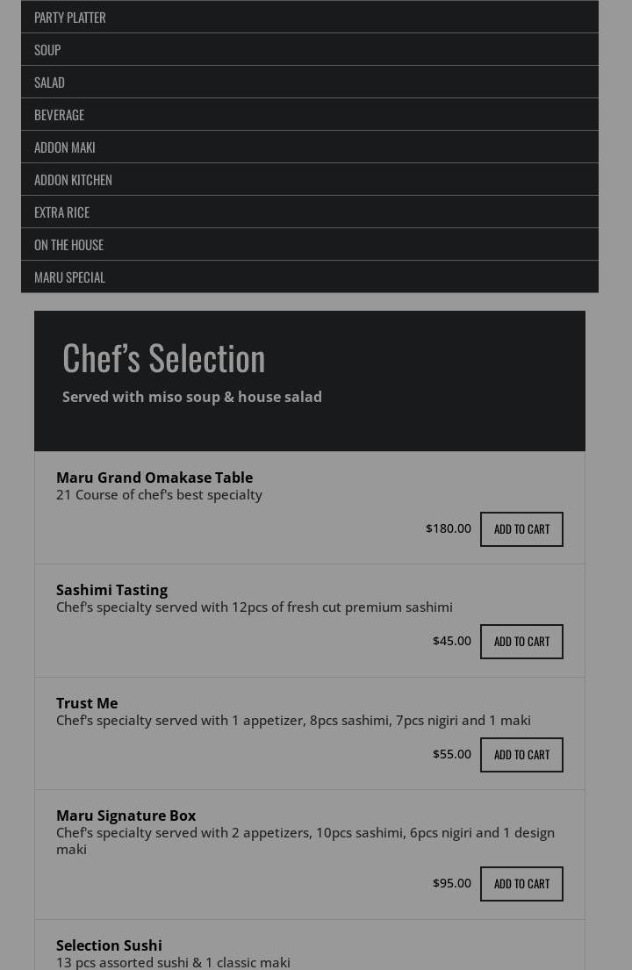Screen dimensions: 632x970
Task: Click the Maru Grand Omakase Table title
Action: [154, 478]
